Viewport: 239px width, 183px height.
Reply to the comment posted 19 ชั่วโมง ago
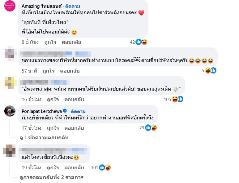point(74,168)
